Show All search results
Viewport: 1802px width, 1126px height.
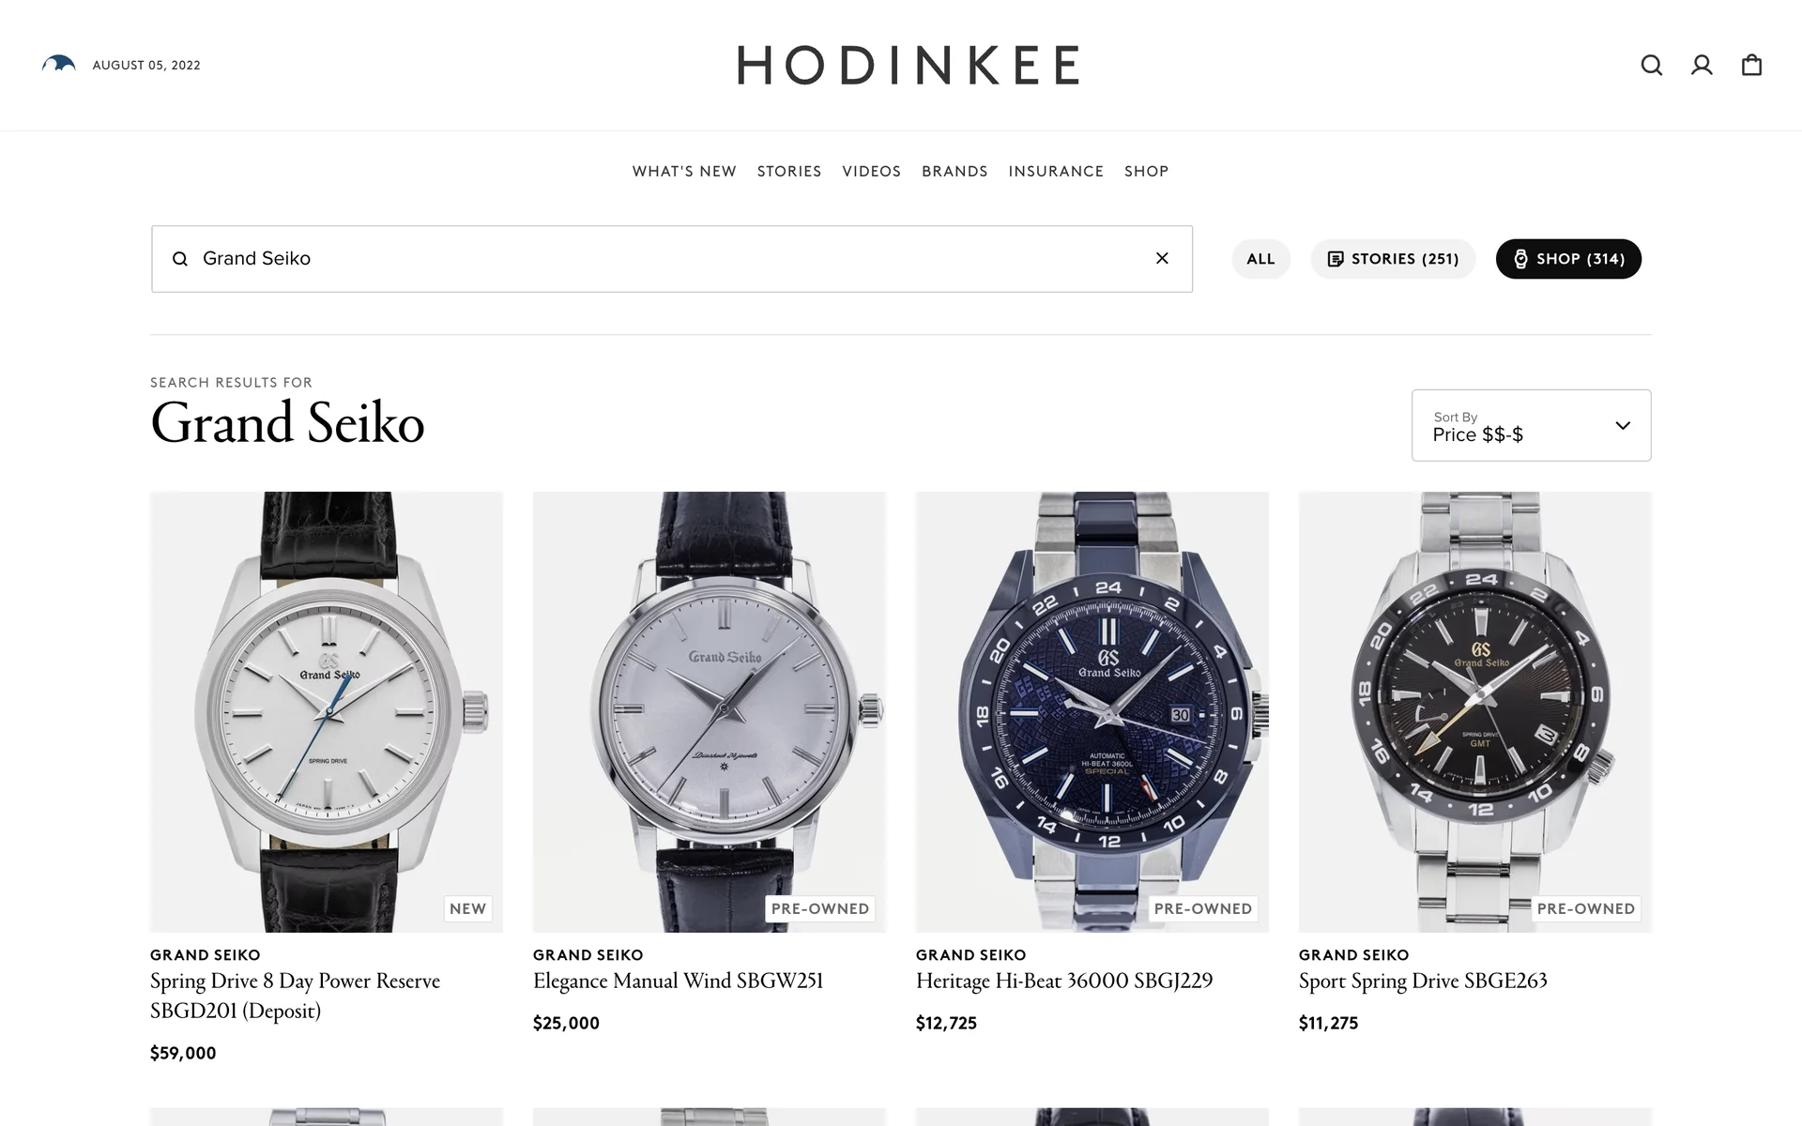coord(1260,259)
